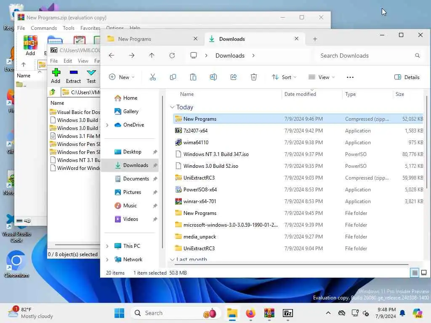The height and width of the screenshot is (323, 431).
Task: Open Firefox from the taskbar
Action: 250,313
